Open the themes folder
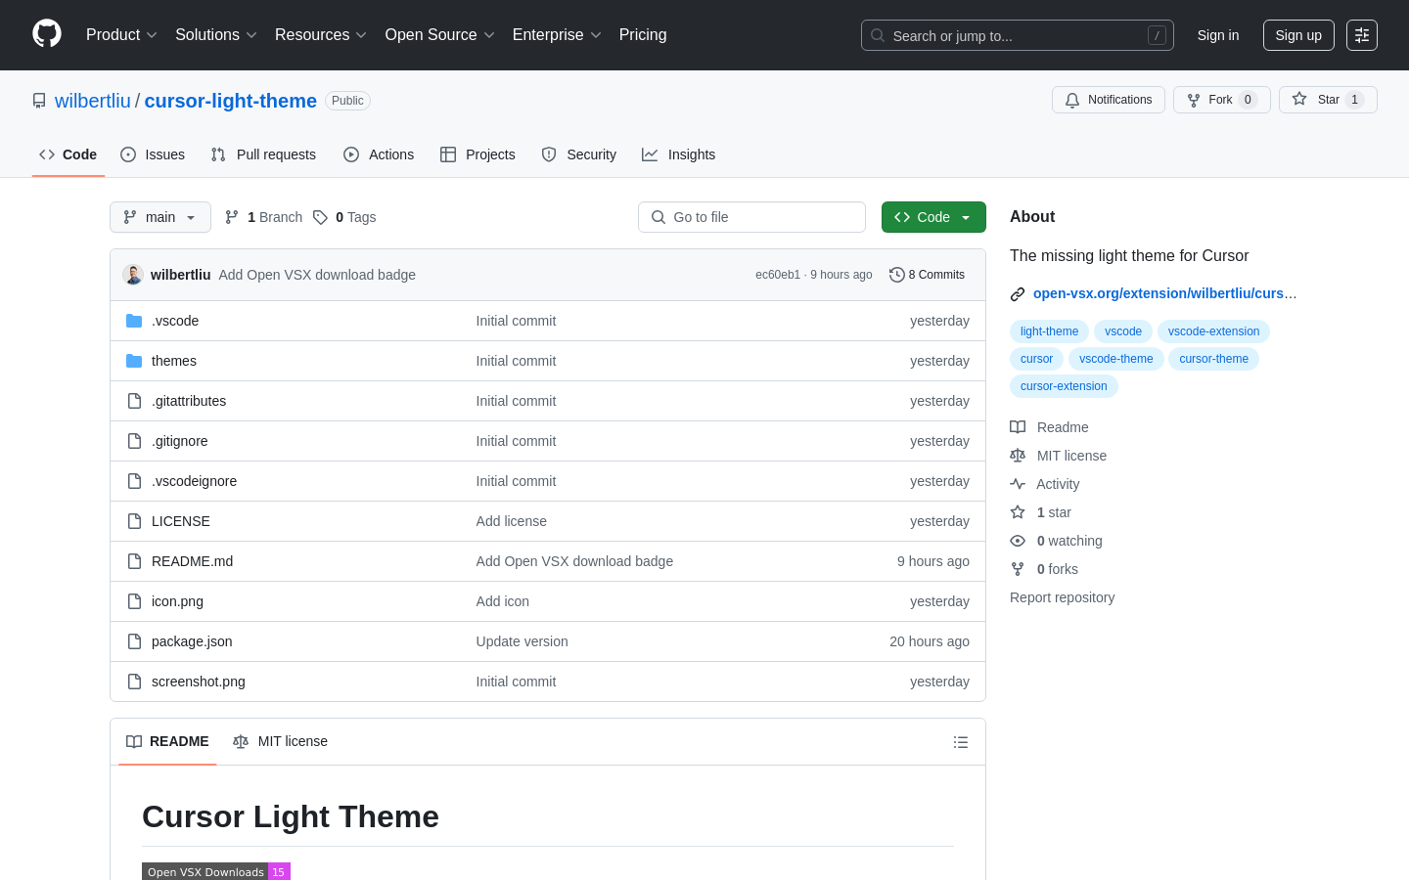 [174, 361]
